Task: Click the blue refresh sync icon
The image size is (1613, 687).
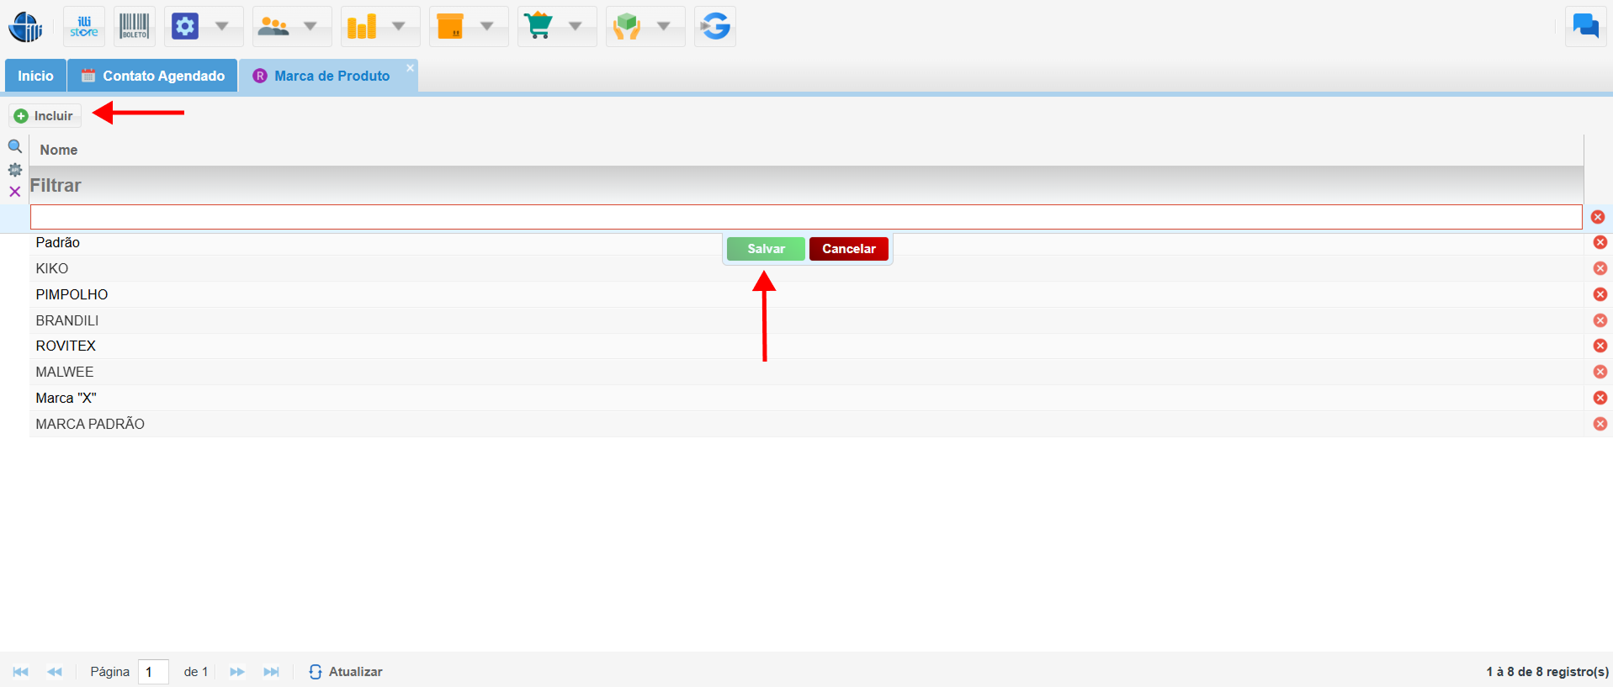Action: (715, 27)
